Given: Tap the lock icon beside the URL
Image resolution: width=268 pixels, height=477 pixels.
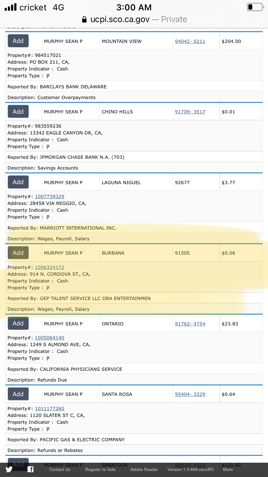Looking at the screenshot, I should [84, 19].
